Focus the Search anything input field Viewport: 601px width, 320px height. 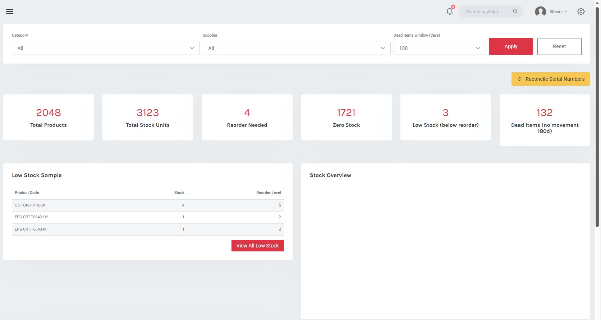click(x=486, y=11)
